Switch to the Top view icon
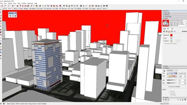 (x=67, y=6)
